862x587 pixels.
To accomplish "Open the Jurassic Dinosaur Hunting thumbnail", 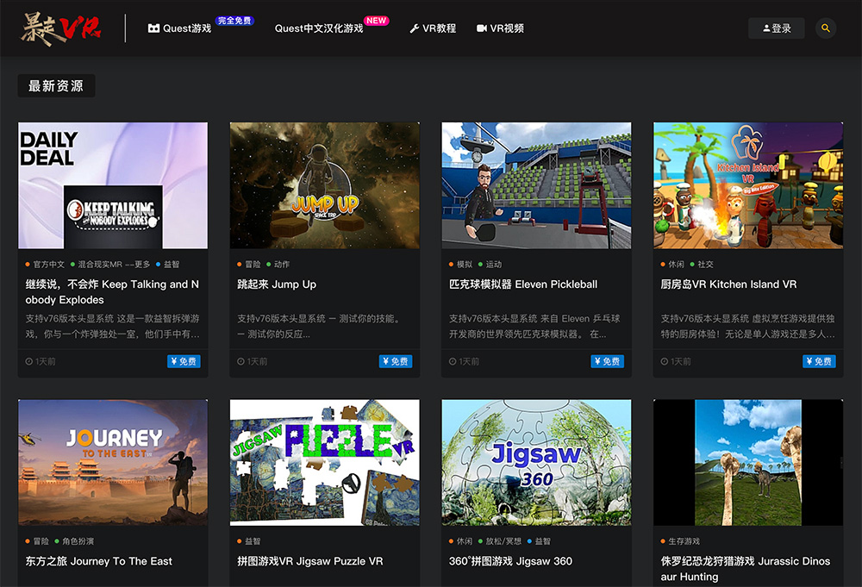I will (x=747, y=462).
